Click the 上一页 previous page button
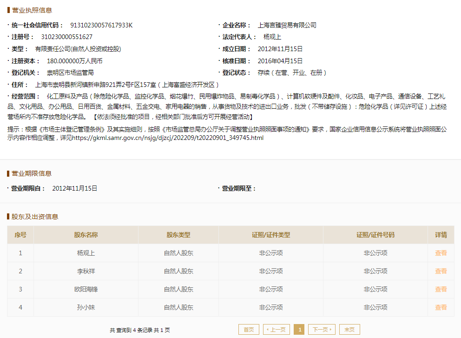461x338 pixels. [277, 330]
